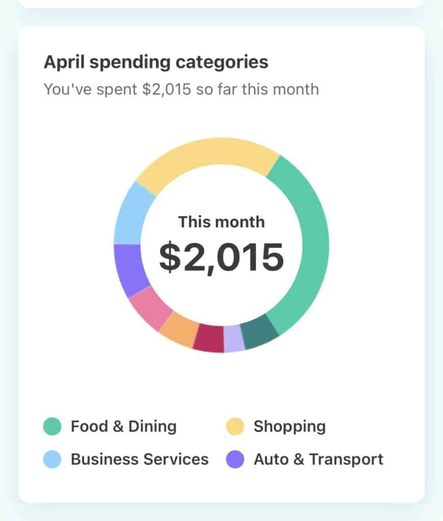443x521 pixels.
Task: Click the purple Auto & Transport legend dot
Action: pos(235,459)
